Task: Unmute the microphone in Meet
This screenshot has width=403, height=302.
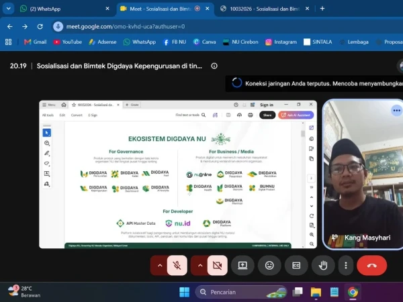Action: pyautogui.click(x=177, y=265)
